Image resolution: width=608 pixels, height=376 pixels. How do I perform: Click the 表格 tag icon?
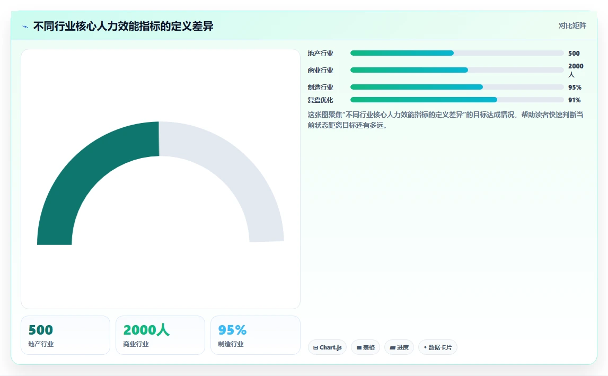[359, 348]
